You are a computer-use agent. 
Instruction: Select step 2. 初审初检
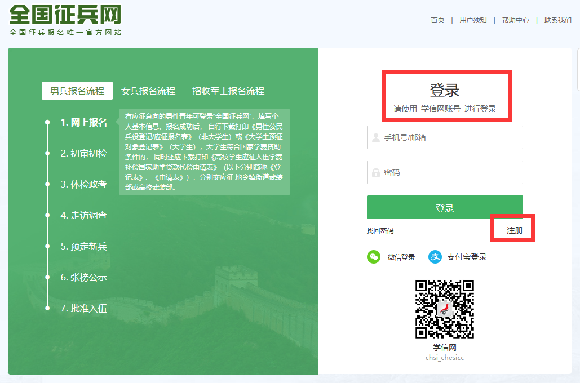(x=83, y=153)
